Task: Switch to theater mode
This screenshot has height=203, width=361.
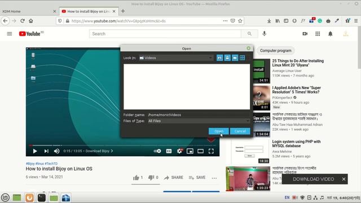Action: point(201,151)
